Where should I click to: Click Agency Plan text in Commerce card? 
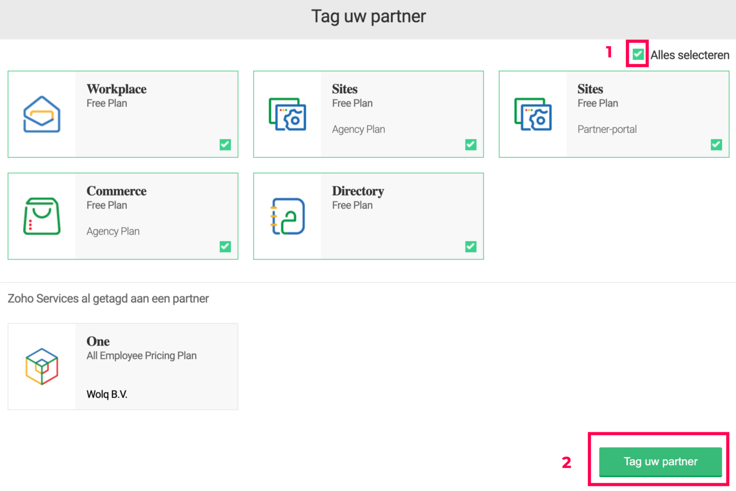pos(113,231)
